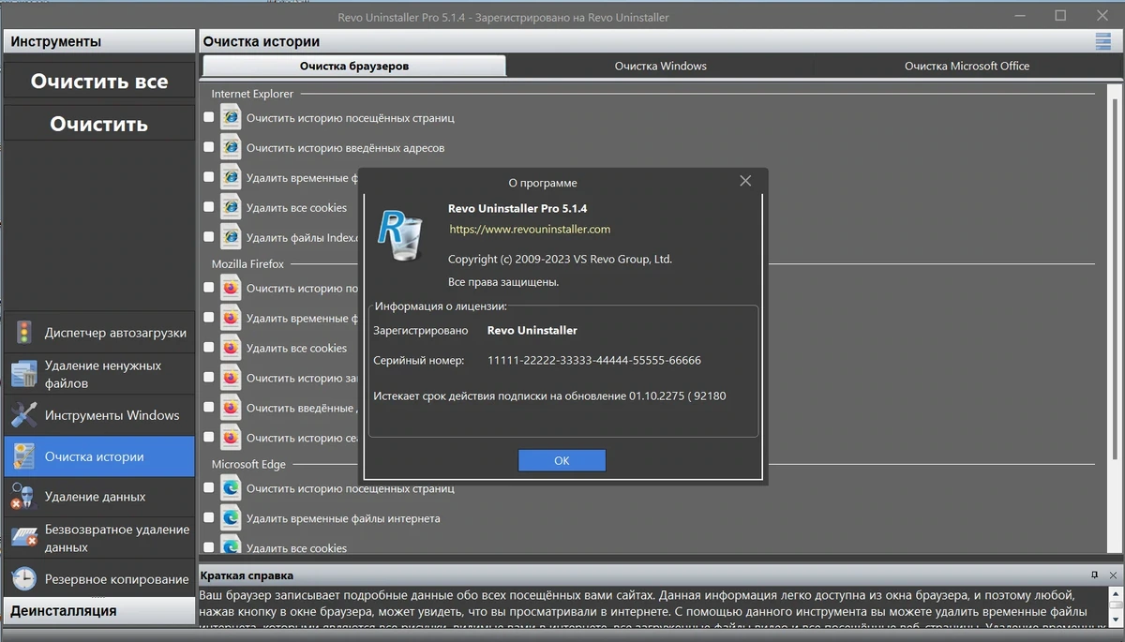Click the Firefox icon beside Очистить историю за

pos(231,378)
